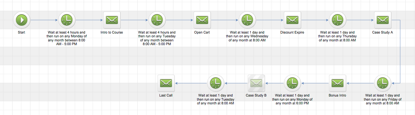Select the Friday 8:00 AM wait timer
Image resolution: width=415 pixels, height=115 pixels.
[383, 83]
